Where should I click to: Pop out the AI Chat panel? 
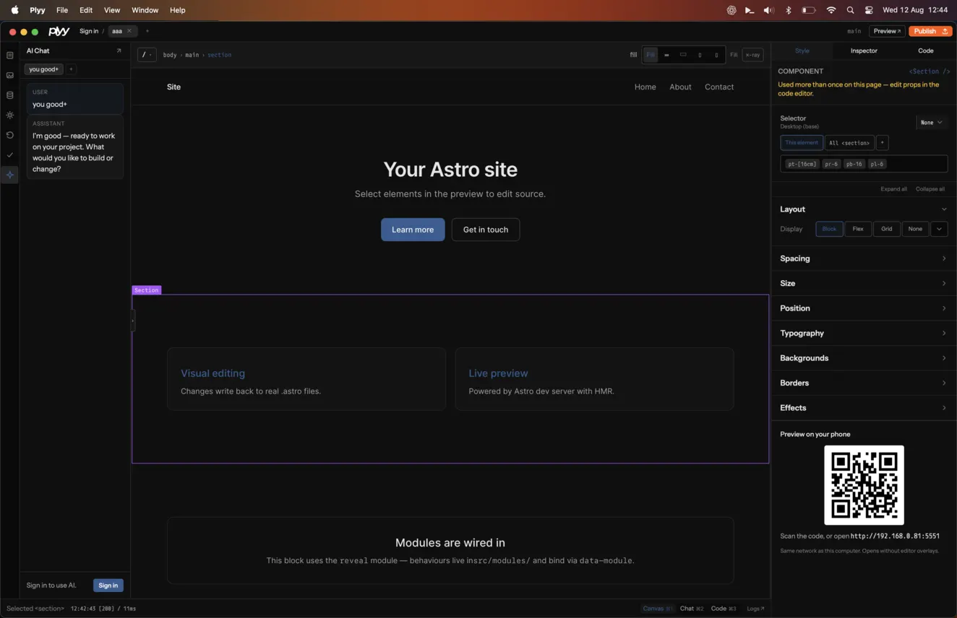119,51
